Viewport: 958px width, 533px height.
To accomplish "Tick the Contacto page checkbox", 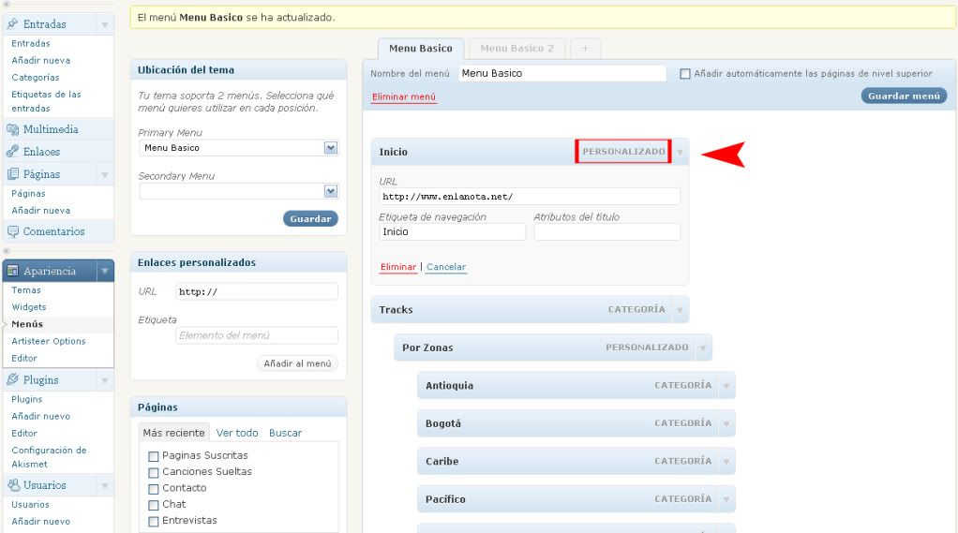I will (x=153, y=489).
